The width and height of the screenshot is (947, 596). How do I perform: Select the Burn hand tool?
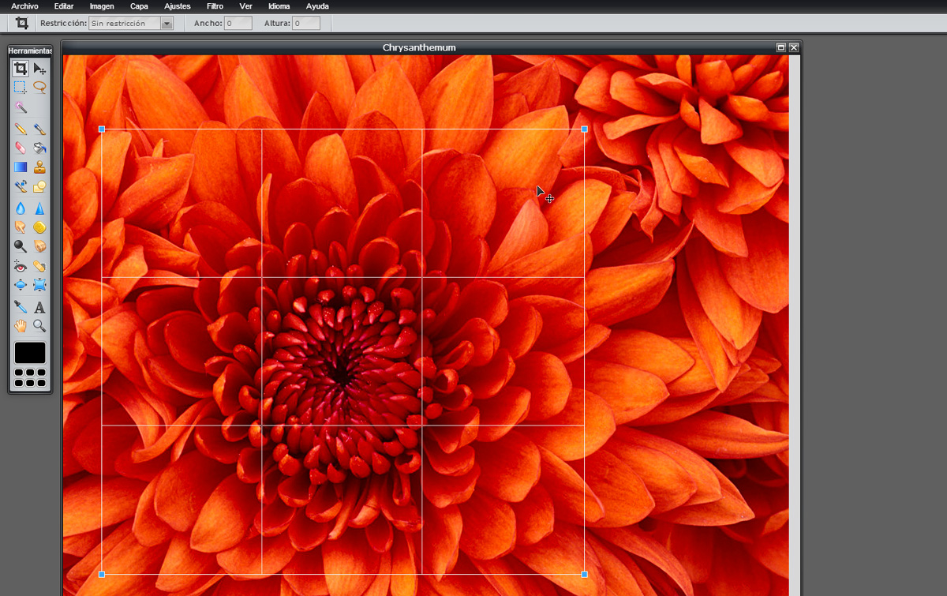39,246
